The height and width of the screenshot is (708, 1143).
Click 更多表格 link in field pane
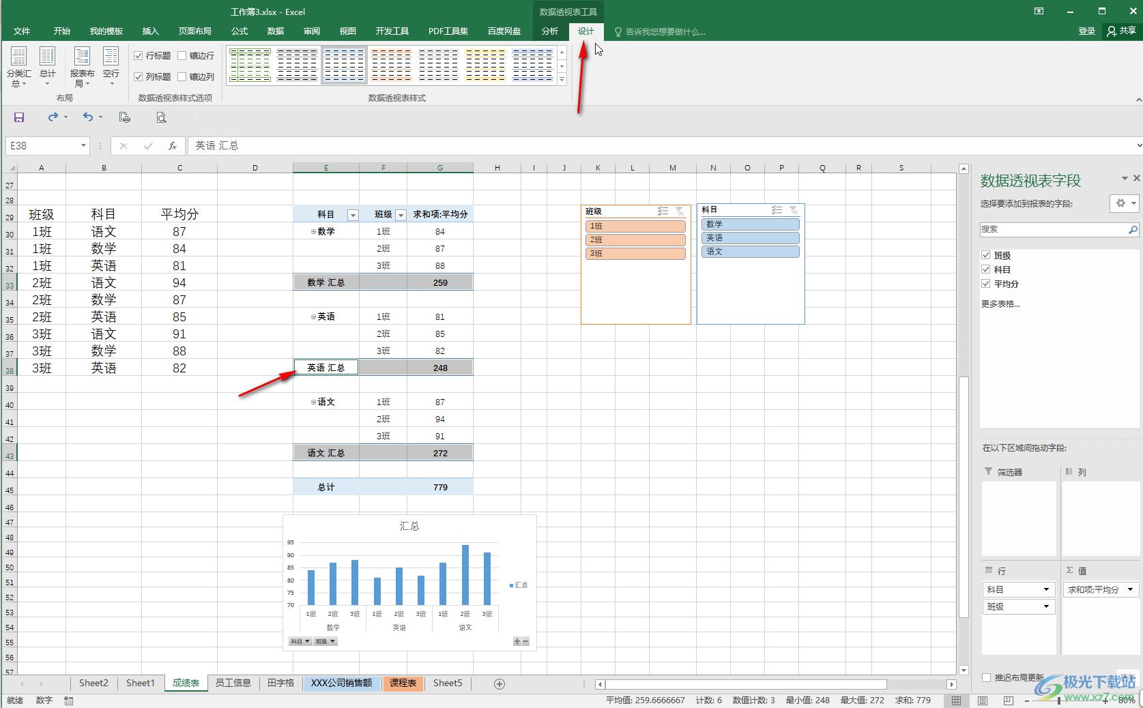tap(1000, 304)
